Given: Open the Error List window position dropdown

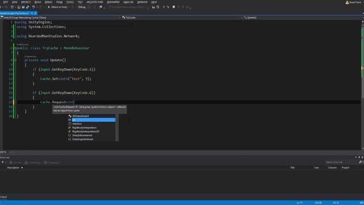Looking at the screenshot, I should click(356, 157).
